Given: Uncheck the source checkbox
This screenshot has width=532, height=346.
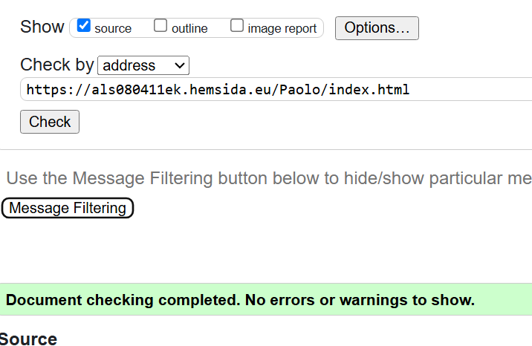Looking at the screenshot, I should click(x=84, y=26).
